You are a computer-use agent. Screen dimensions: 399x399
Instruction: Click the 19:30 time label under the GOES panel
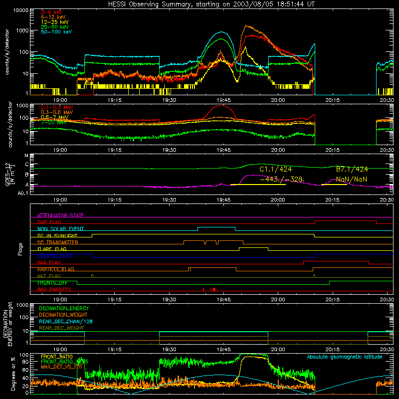coord(169,200)
